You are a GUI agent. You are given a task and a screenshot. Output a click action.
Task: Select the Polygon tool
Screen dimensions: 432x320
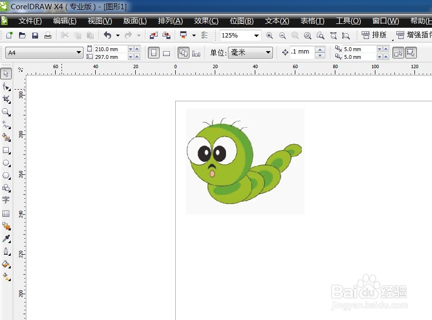(6, 175)
